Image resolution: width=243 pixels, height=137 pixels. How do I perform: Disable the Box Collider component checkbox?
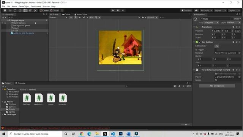click(200, 42)
